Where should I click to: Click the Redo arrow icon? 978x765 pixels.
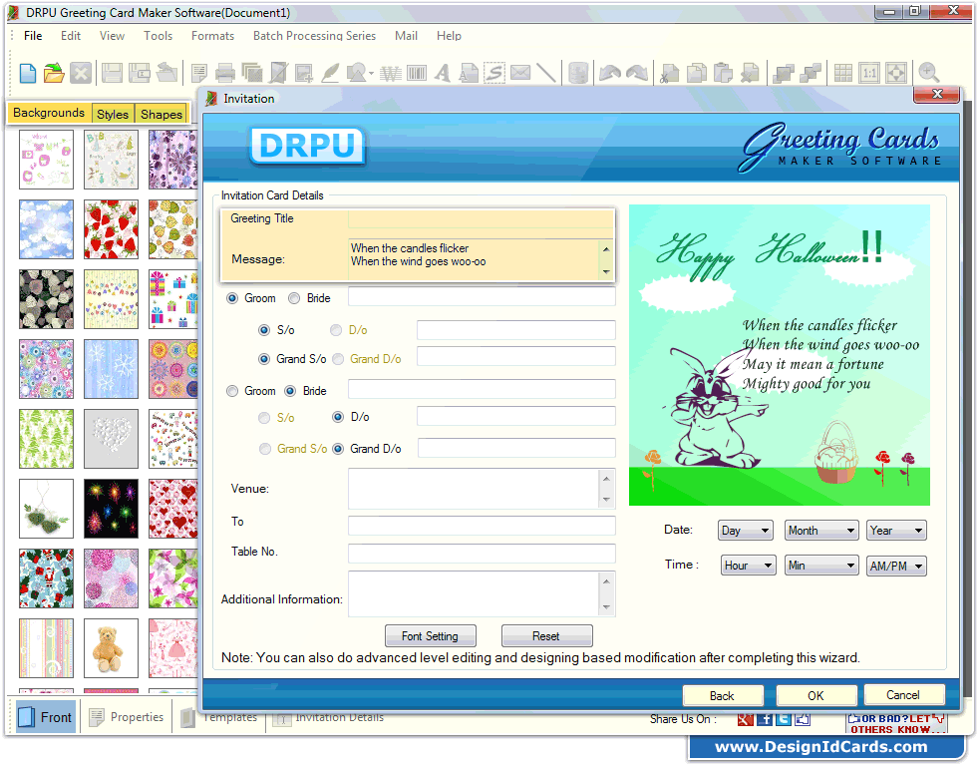[x=637, y=73]
